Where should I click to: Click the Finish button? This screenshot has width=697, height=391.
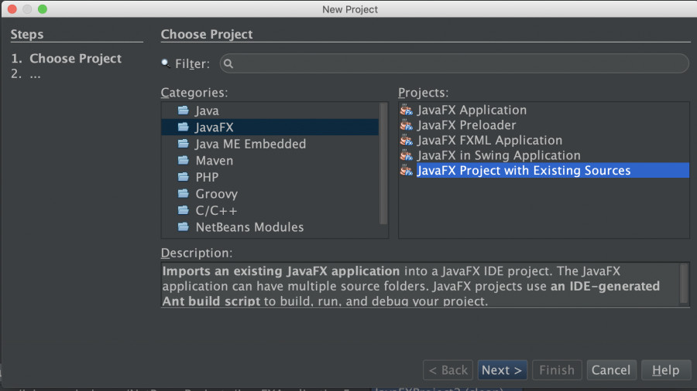(557, 370)
